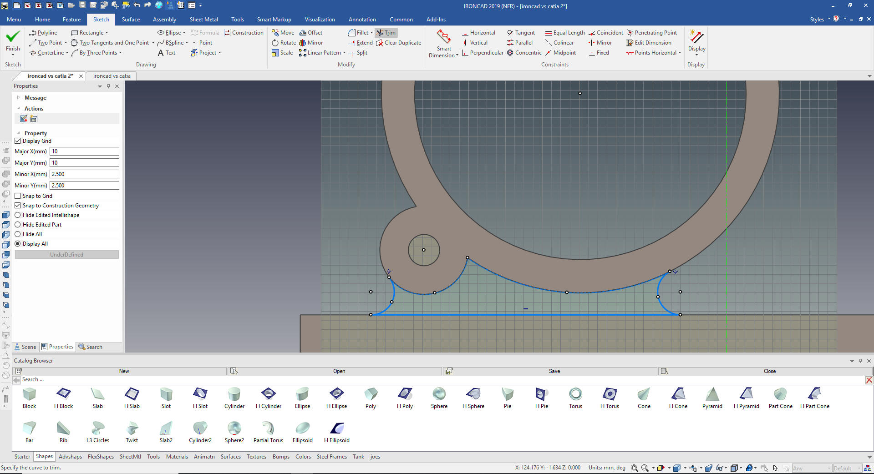Select the Move tool
874x474 pixels.
point(283,33)
